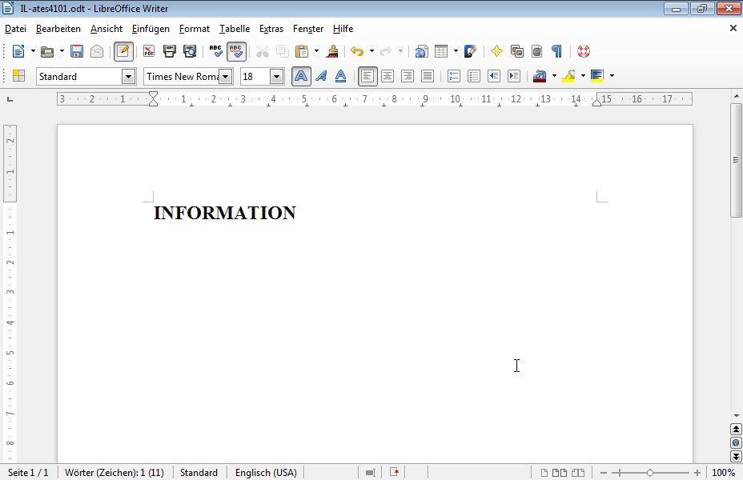Screen dimensions: 743x480
Task: Increase paragraph indent
Action: (514, 76)
